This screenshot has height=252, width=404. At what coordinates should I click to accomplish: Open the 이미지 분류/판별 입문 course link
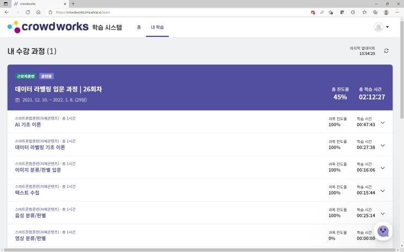coord(38,170)
